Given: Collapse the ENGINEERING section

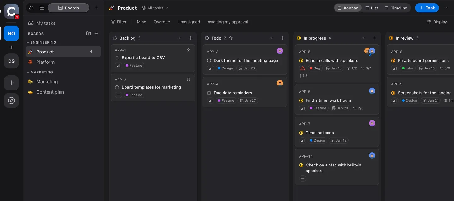Looking at the screenshot, I should [41, 42].
